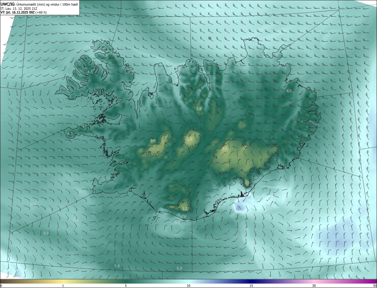Click the 11.2 value in the blue southeast patch
The height and width of the screenshot is (288, 377).
click(x=338, y=244)
